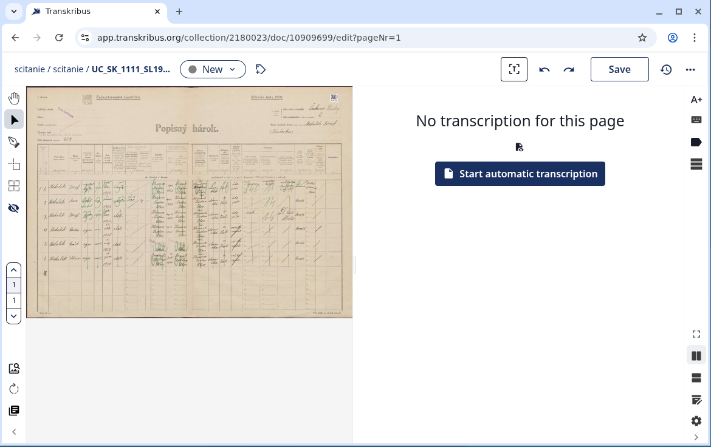
Task: Click the census document image thumbnail
Action: pos(190,202)
